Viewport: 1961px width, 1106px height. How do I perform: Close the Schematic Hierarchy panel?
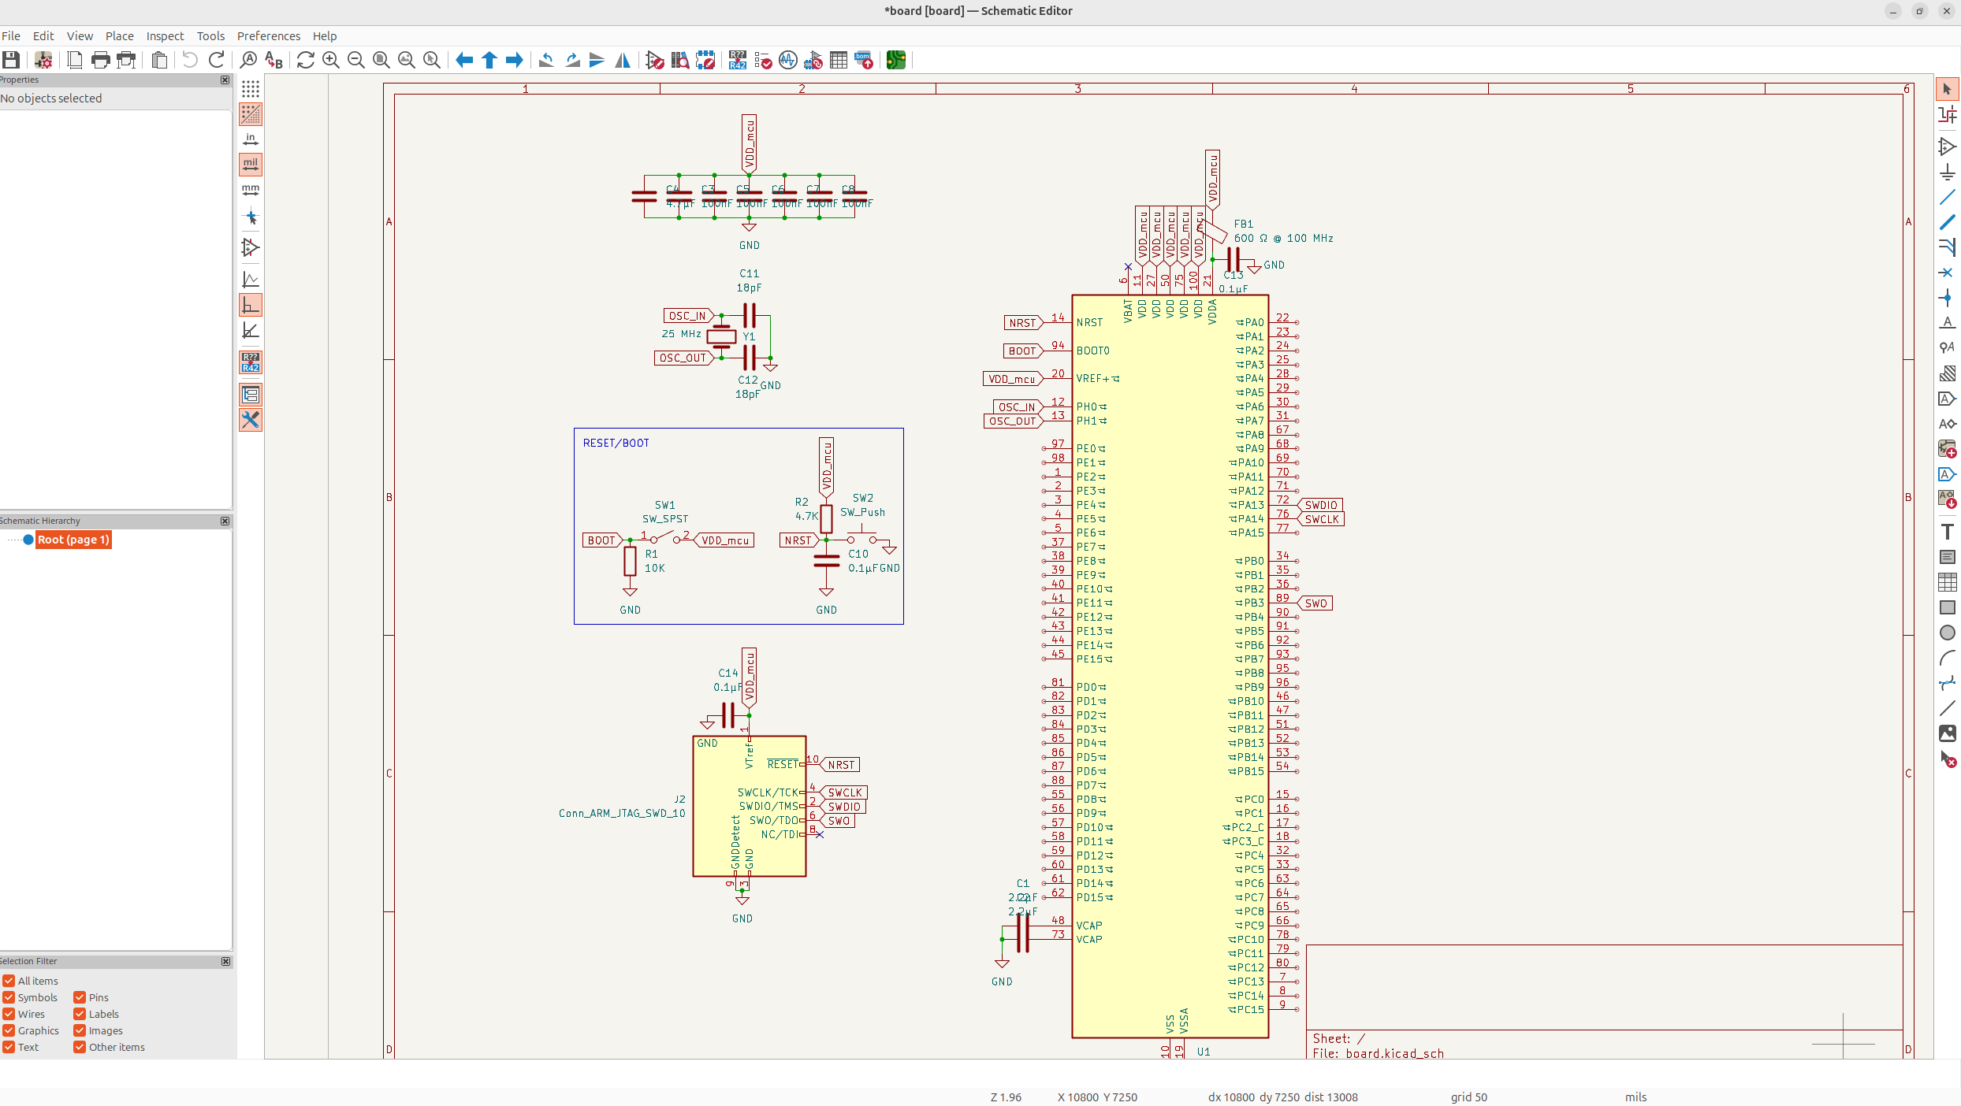[225, 521]
